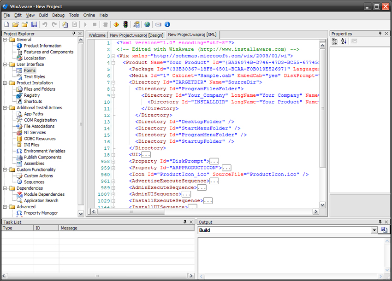Collapse the Dependencies tree folder
The width and height of the screenshot is (392, 281).
pyautogui.click(x=5, y=188)
